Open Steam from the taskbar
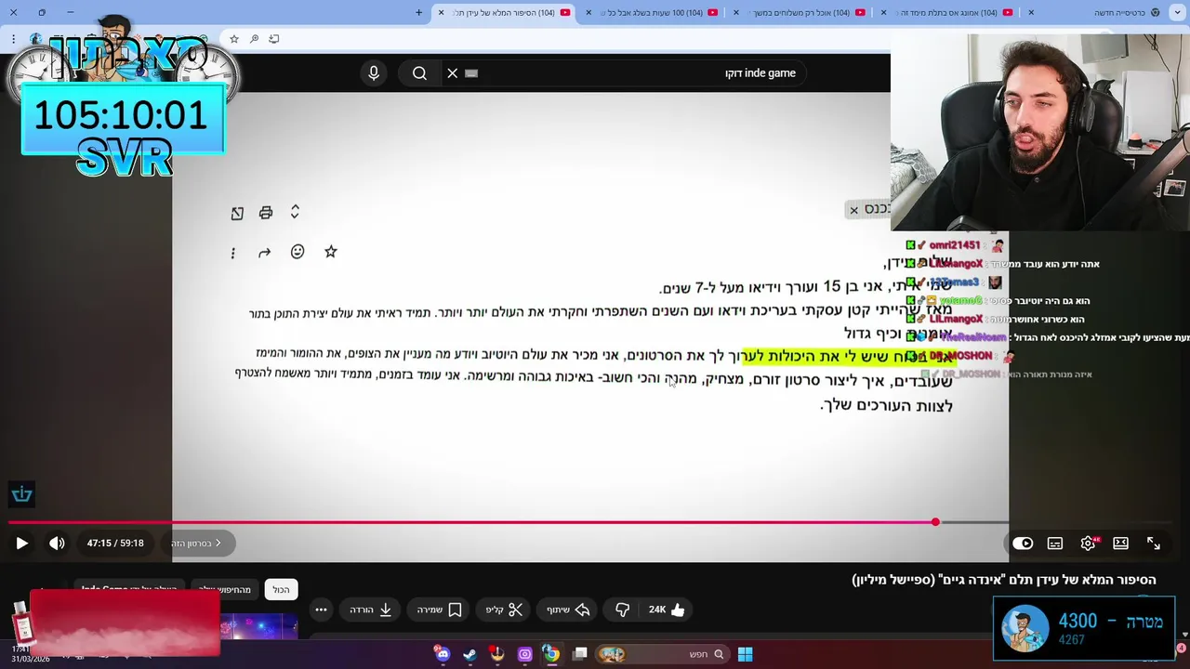 469,654
